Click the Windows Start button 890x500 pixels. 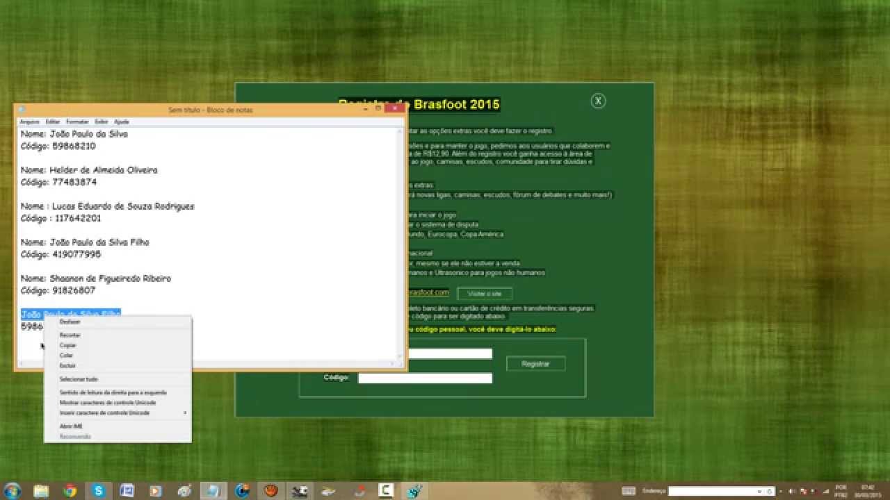click(x=13, y=491)
